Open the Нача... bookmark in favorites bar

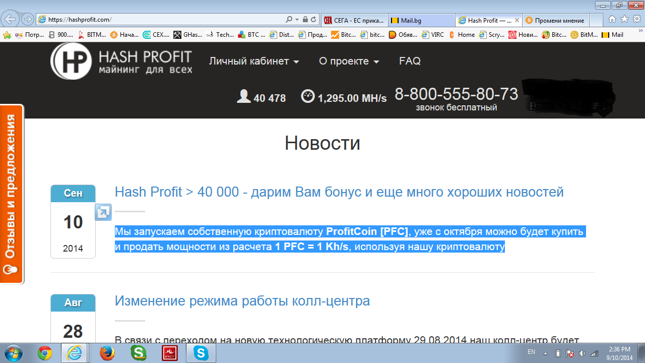coord(124,35)
